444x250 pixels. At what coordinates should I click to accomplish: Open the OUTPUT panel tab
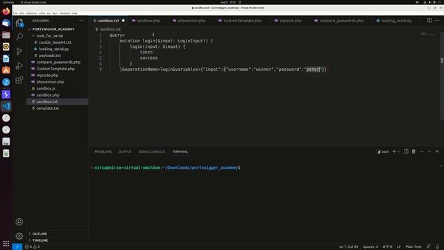pos(125,151)
